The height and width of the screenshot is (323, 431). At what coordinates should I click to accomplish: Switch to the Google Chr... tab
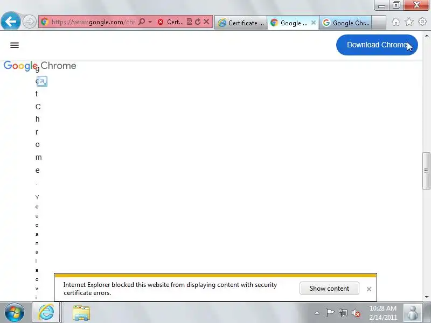point(345,23)
